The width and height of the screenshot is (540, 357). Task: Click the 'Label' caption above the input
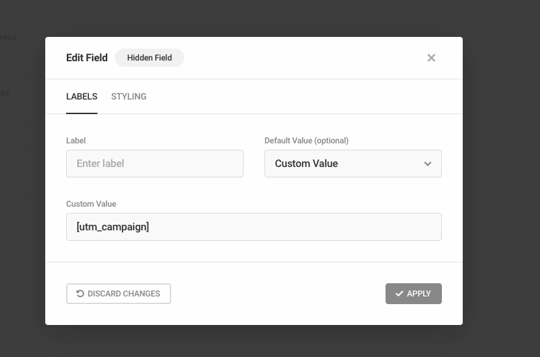[x=76, y=141]
